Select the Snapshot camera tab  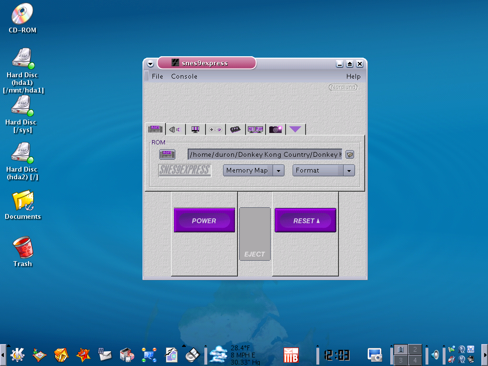[275, 129]
